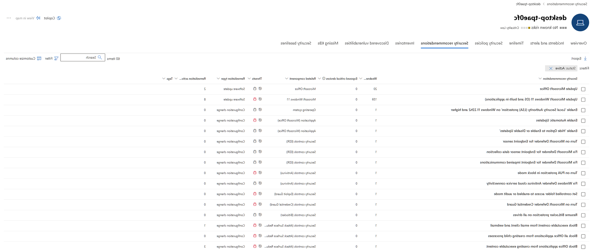This screenshot has height=251, width=595.
Task: Switch to the Overview tab
Action: click(x=578, y=43)
